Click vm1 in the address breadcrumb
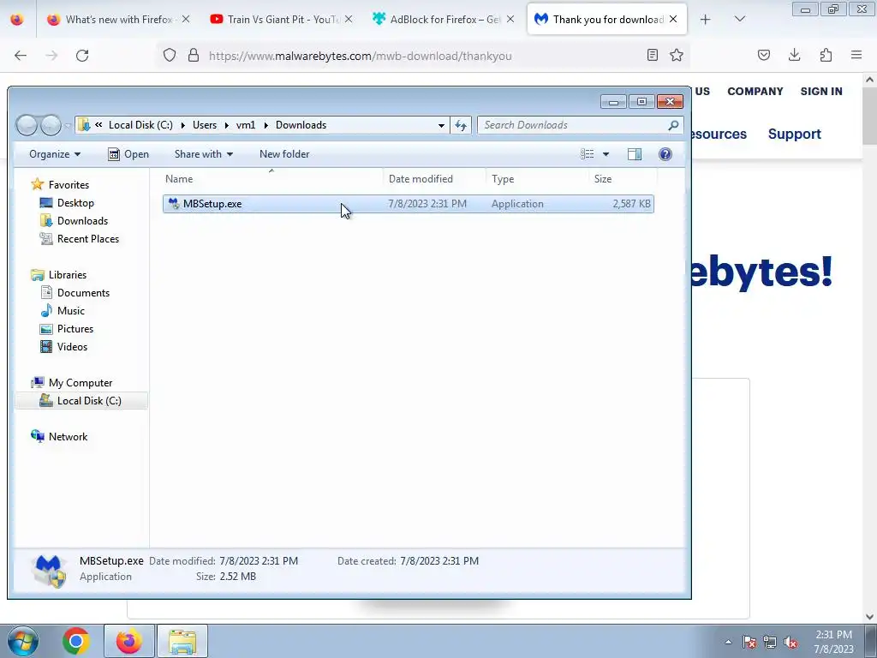 click(x=246, y=125)
